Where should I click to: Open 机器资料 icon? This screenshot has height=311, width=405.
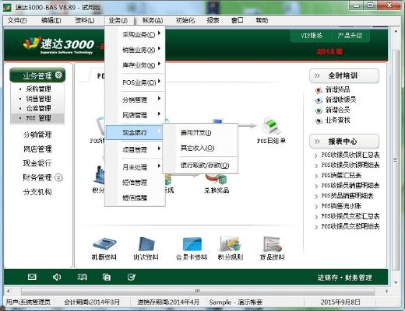point(104,245)
